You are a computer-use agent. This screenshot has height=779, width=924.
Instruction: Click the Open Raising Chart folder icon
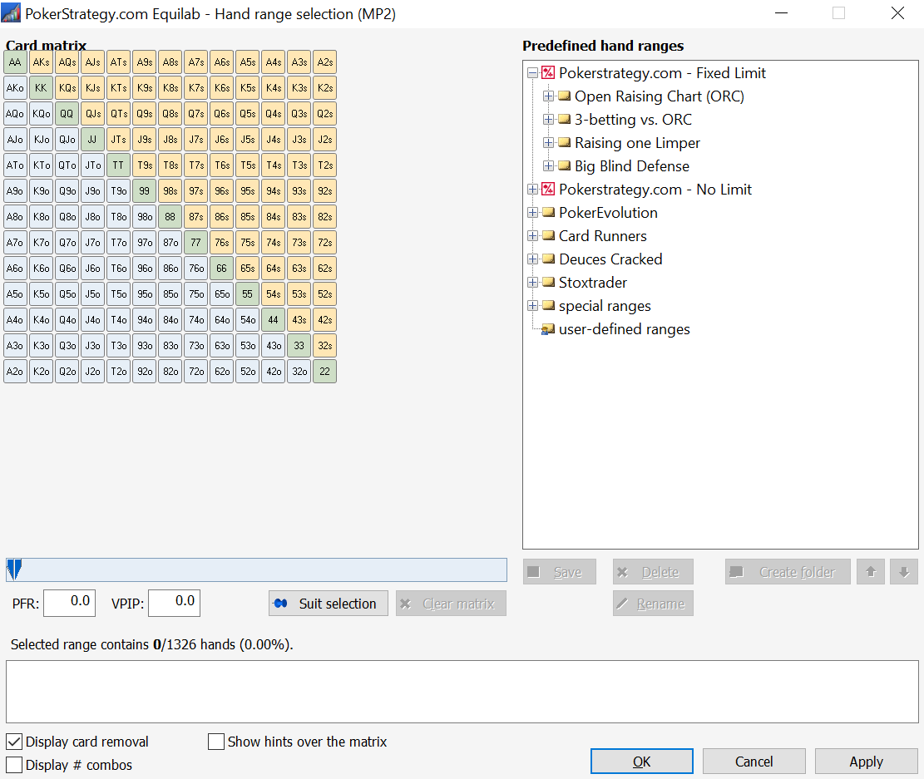[x=564, y=96]
